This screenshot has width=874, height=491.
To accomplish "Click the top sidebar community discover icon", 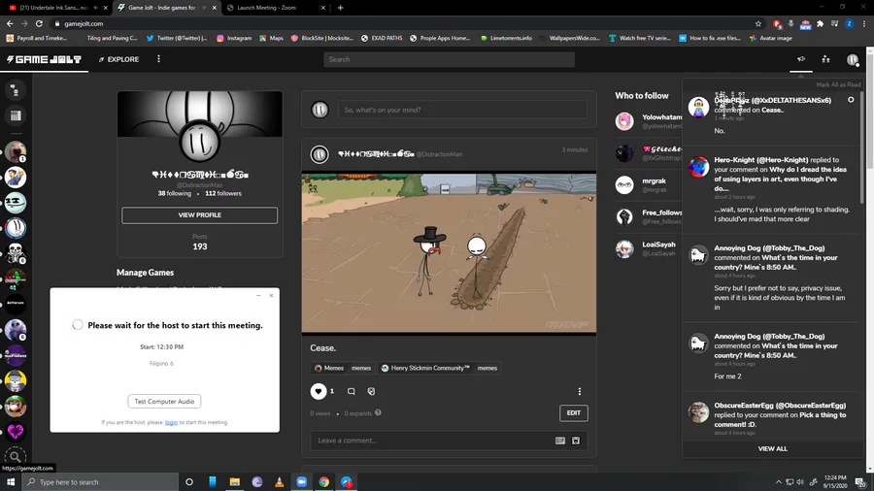I will click(15, 90).
